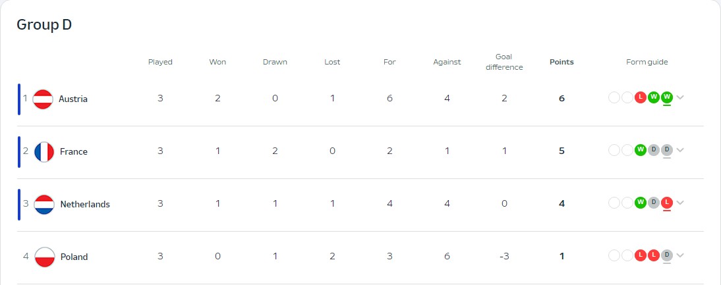Click Poland's grey D form badge
This screenshot has height=285, width=721.
667,255
